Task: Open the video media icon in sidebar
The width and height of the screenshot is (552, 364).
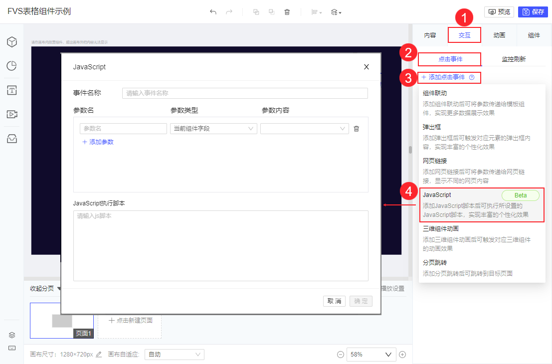Action: (x=12, y=114)
